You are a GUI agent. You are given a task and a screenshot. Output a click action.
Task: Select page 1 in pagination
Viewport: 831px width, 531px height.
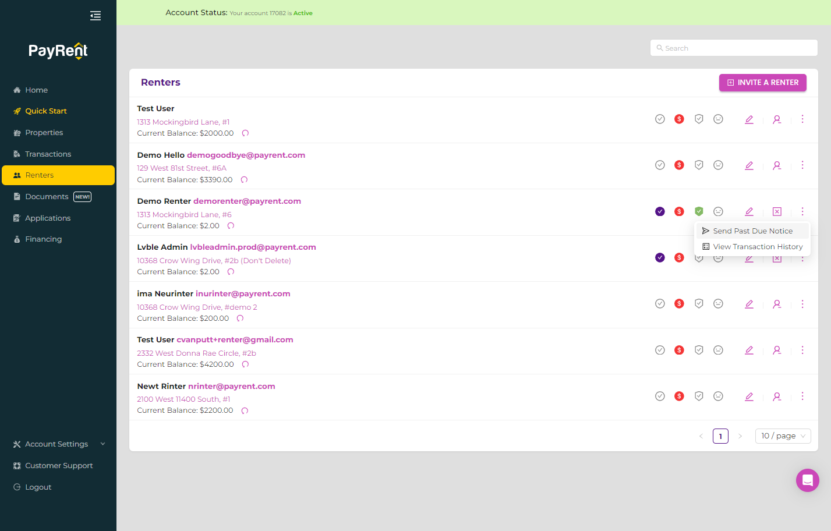[720, 436]
